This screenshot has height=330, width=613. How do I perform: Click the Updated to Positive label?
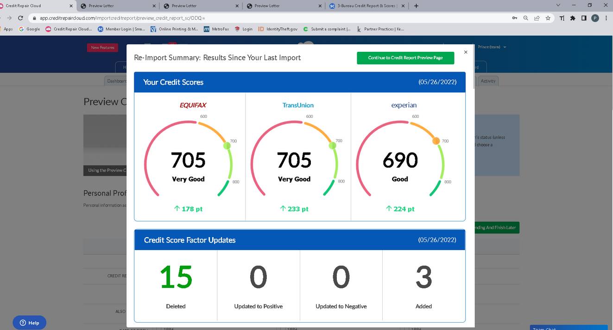point(259,306)
